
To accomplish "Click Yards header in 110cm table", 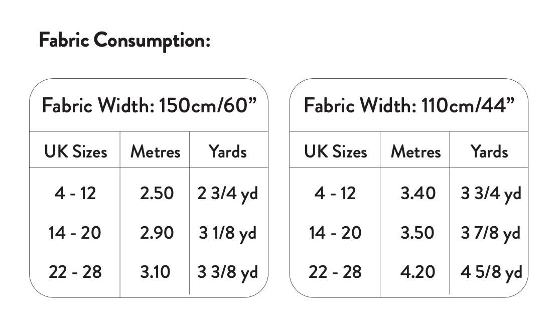I will point(489,151).
